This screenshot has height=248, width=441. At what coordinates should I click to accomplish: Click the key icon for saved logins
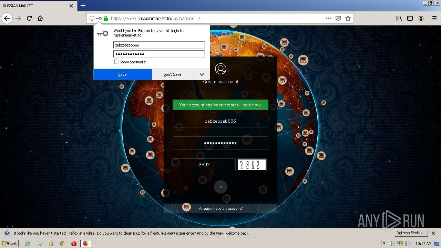(99, 18)
